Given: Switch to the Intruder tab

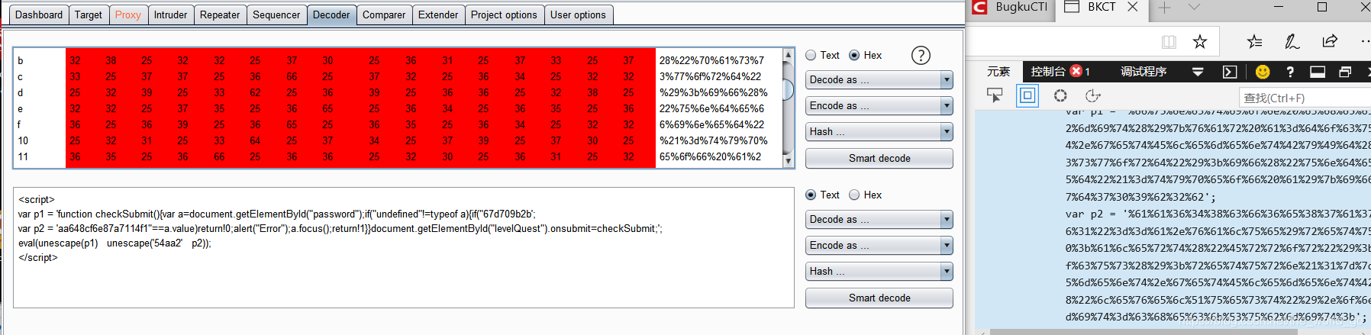Looking at the screenshot, I should [x=170, y=14].
